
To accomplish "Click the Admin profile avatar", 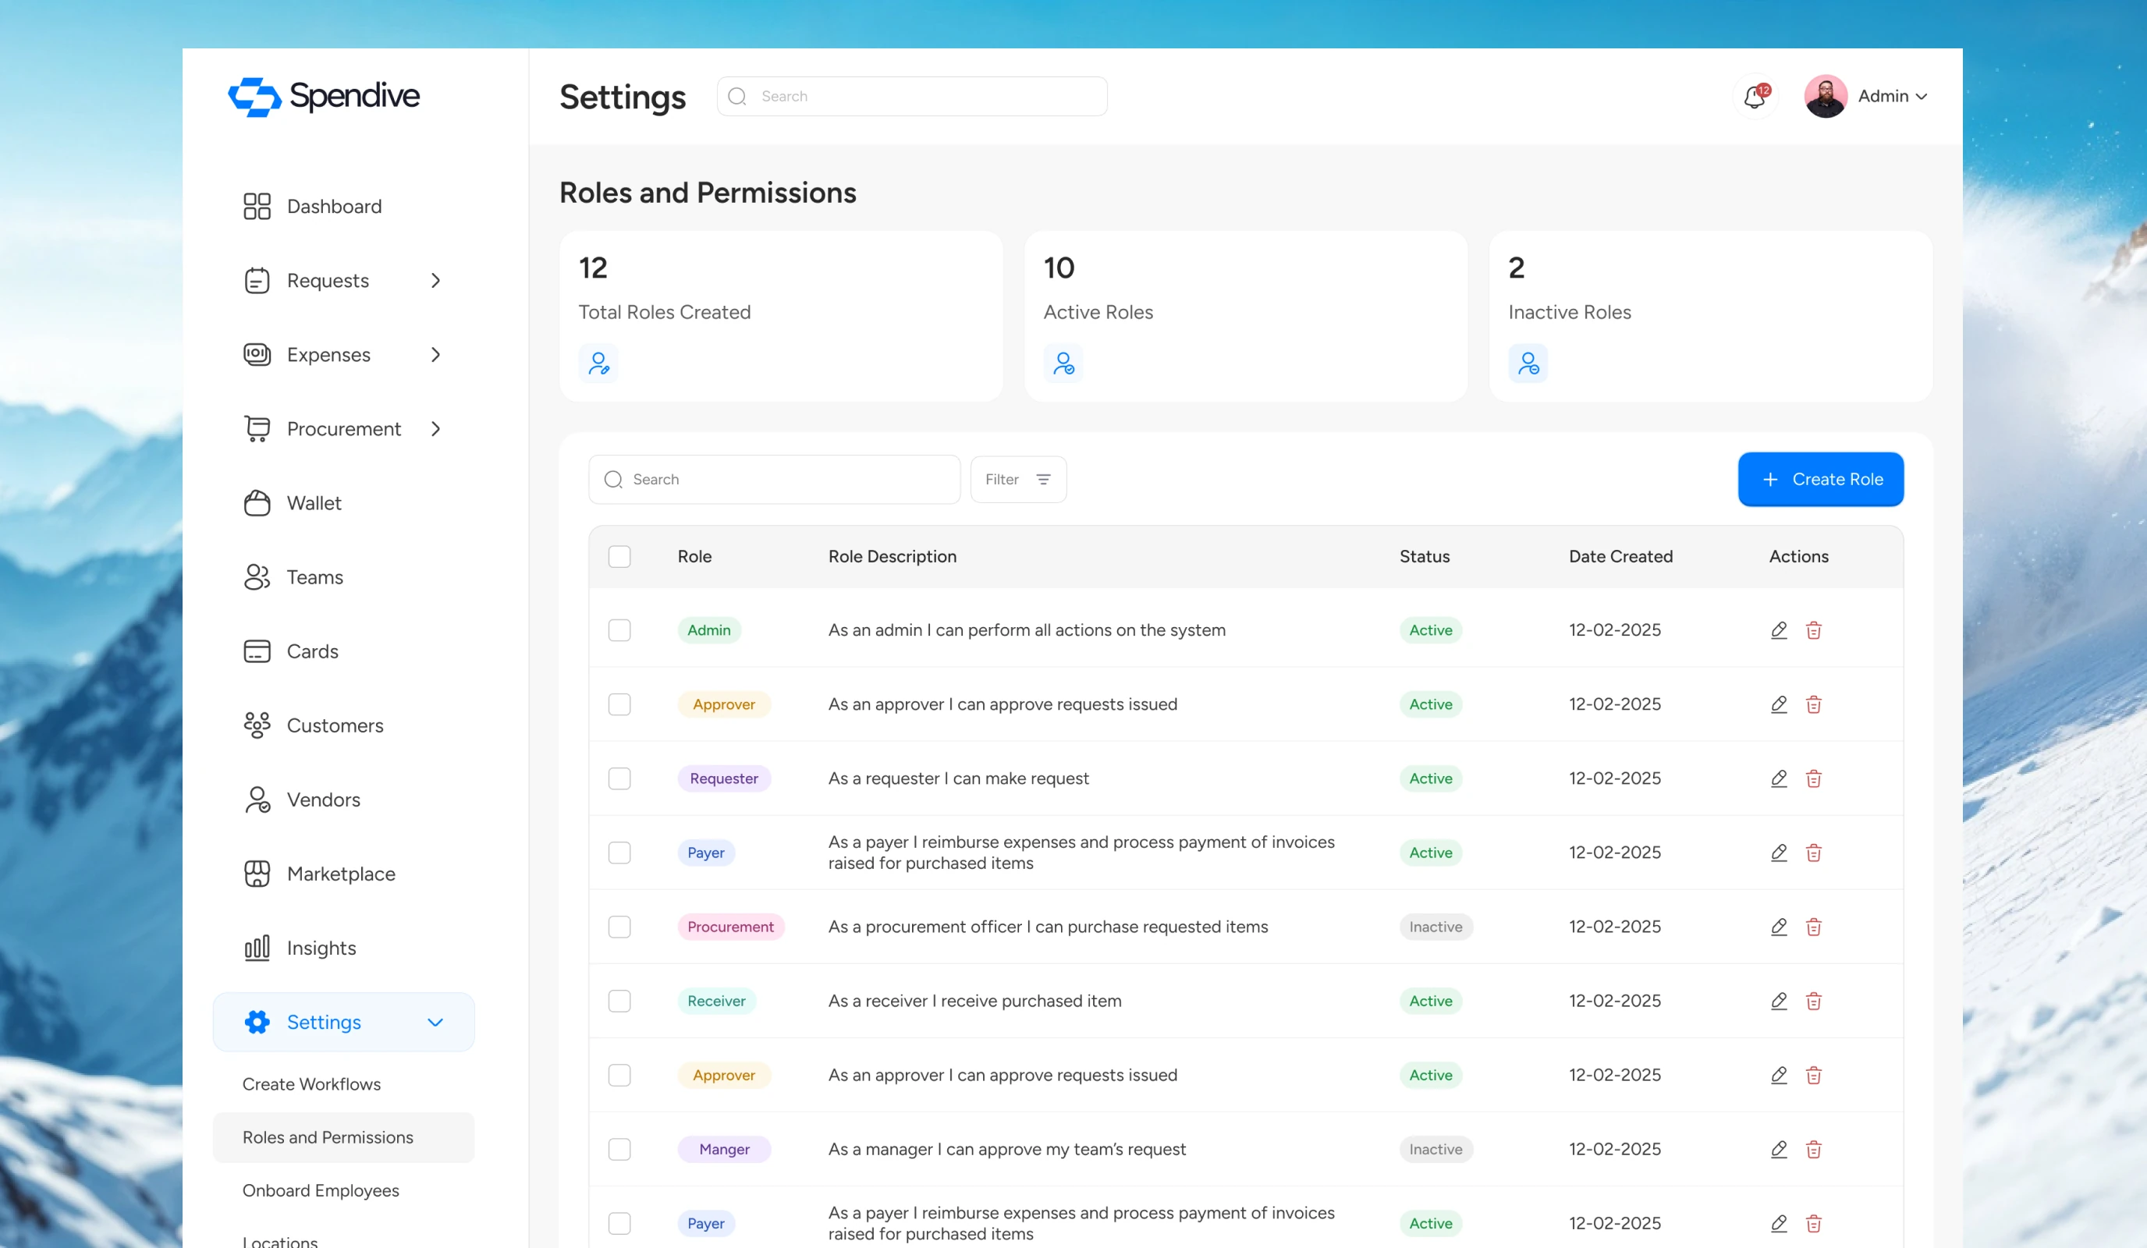I will 1826,96.
